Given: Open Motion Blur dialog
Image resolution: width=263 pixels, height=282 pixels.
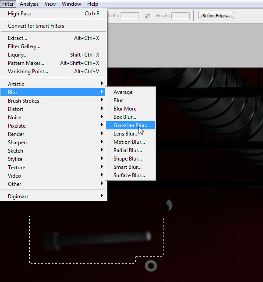Looking at the screenshot, I should point(130,142).
